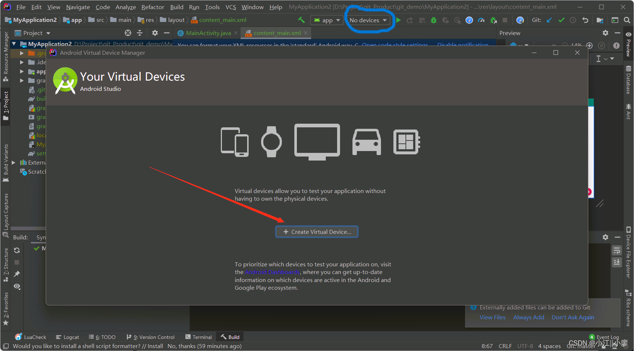The height and width of the screenshot is (351, 634).
Task: Open the Database side tool window
Action: pyautogui.click(x=629, y=80)
